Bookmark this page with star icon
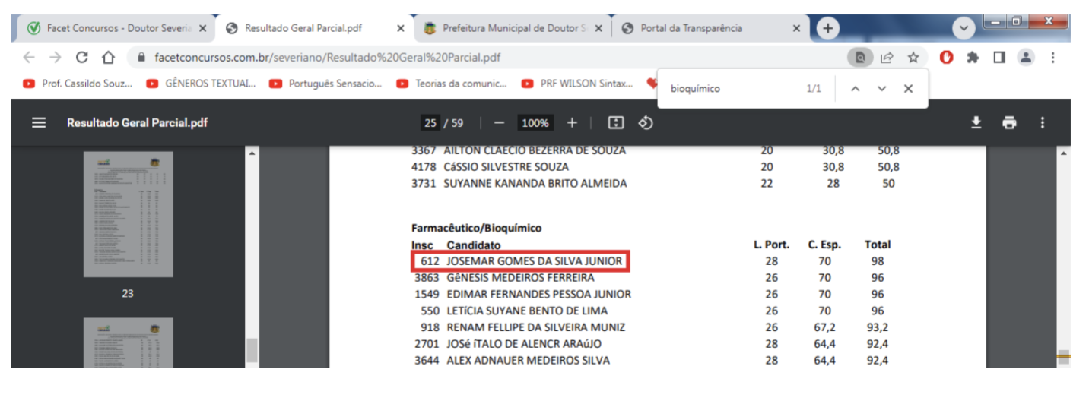The image size is (1089, 404). pos(913,58)
